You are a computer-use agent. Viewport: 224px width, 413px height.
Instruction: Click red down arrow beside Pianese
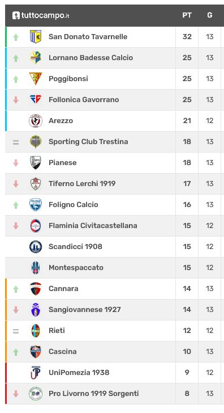tap(16, 163)
